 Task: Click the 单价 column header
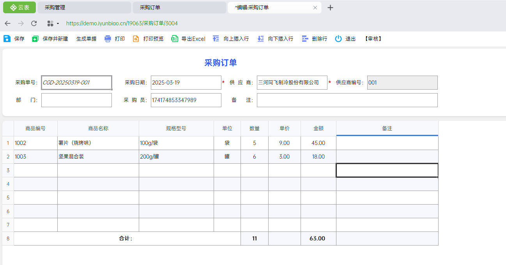pyautogui.click(x=285, y=128)
